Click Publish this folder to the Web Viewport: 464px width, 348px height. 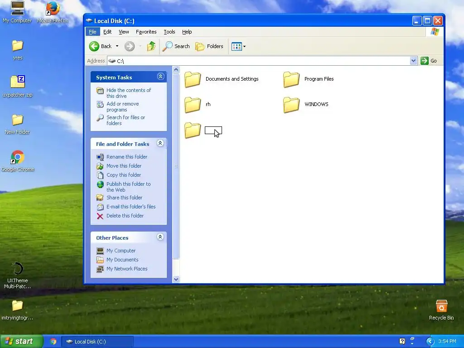tap(129, 187)
